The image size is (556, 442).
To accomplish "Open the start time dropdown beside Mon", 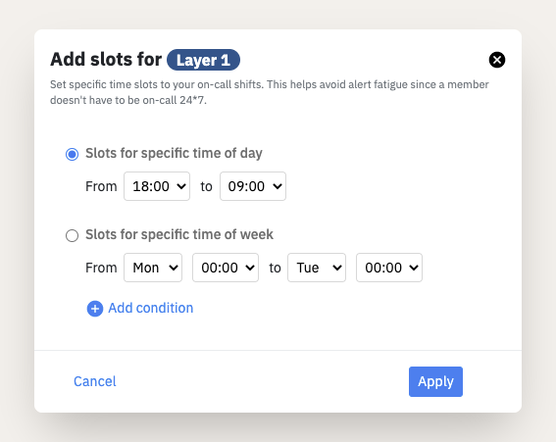I will 226,268.
